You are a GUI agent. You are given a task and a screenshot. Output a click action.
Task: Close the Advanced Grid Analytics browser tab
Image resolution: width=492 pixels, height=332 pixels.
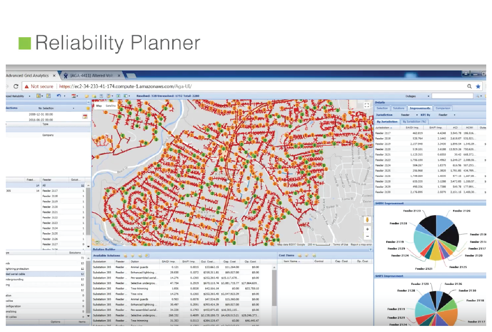point(54,76)
